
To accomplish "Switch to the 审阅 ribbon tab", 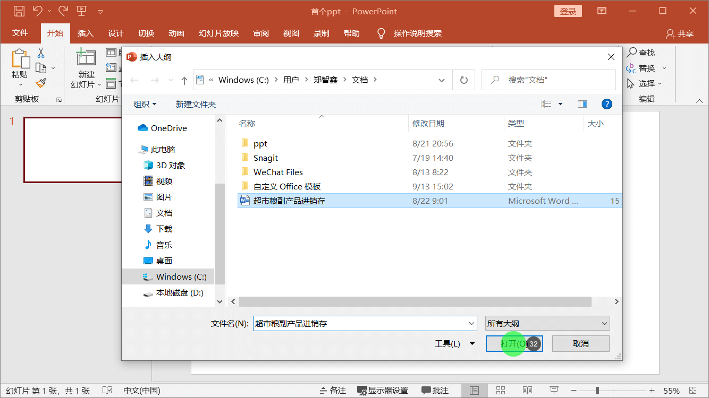I will tap(261, 33).
